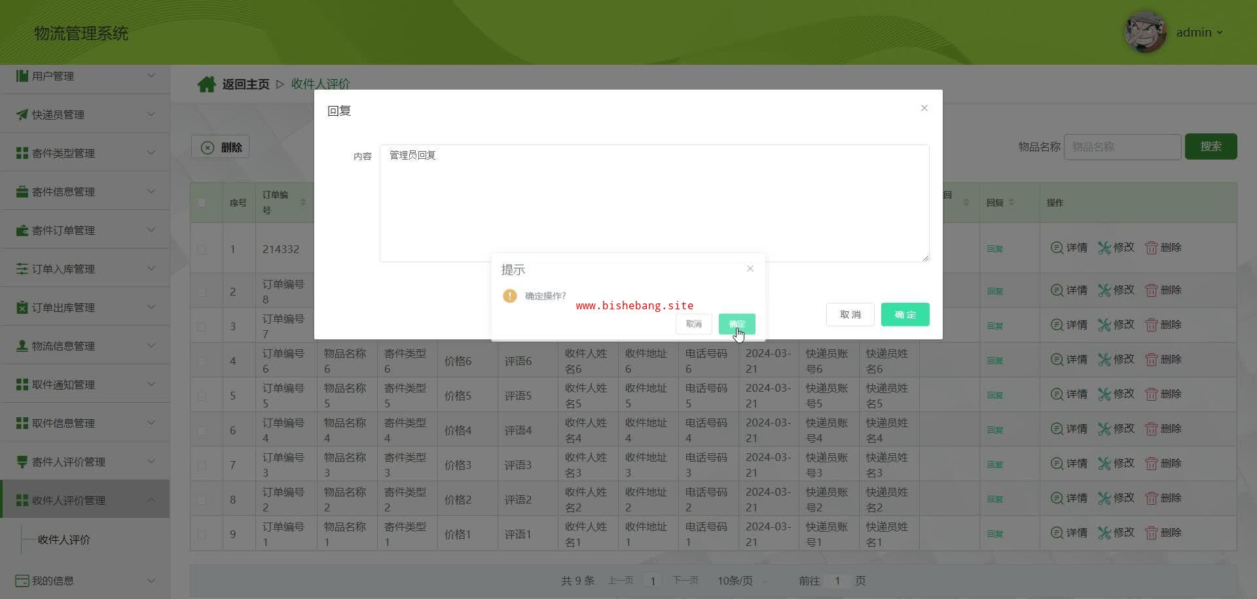1257x599 pixels.
Task: Click the person icon for 物流信息管理
Action: (22, 346)
